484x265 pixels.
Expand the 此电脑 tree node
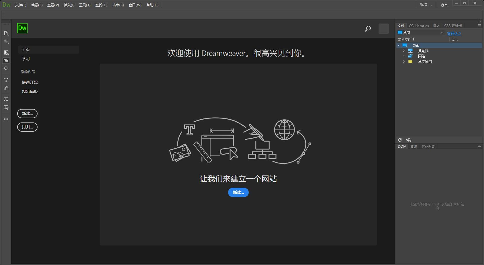pos(404,51)
